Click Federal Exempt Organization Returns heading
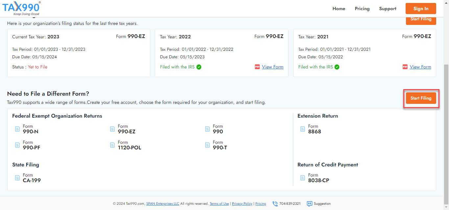This screenshot has height=210, width=449. (57, 116)
